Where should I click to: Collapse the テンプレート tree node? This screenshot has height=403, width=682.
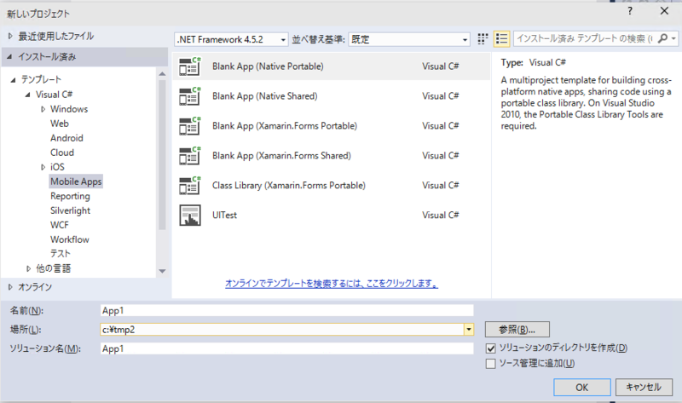coord(13,79)
